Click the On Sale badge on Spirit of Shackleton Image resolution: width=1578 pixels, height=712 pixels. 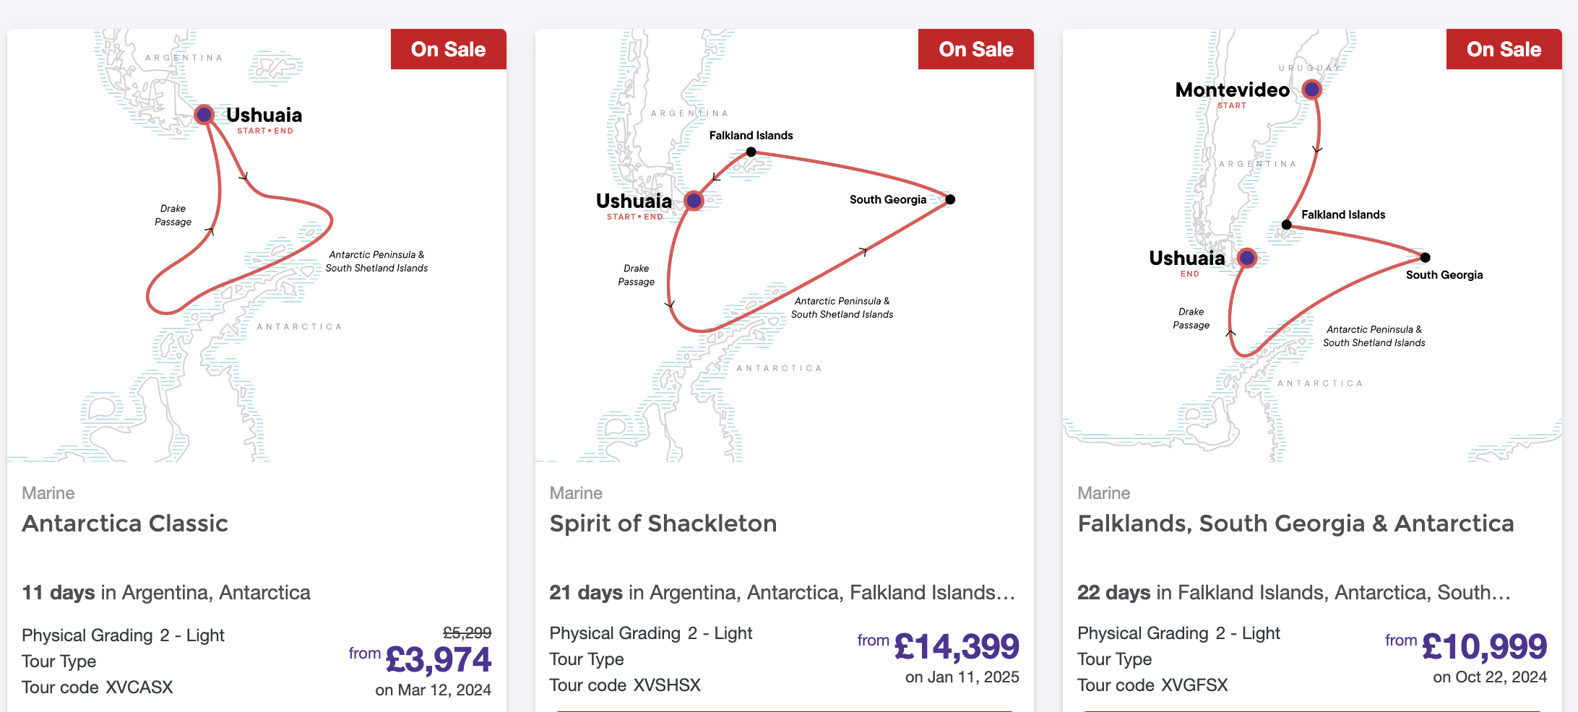tap(975, 49)
